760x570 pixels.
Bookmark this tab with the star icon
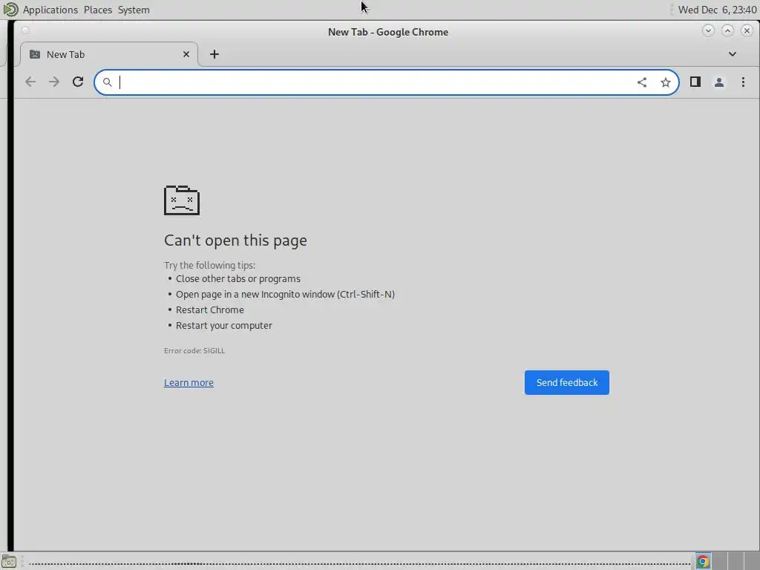666,82
